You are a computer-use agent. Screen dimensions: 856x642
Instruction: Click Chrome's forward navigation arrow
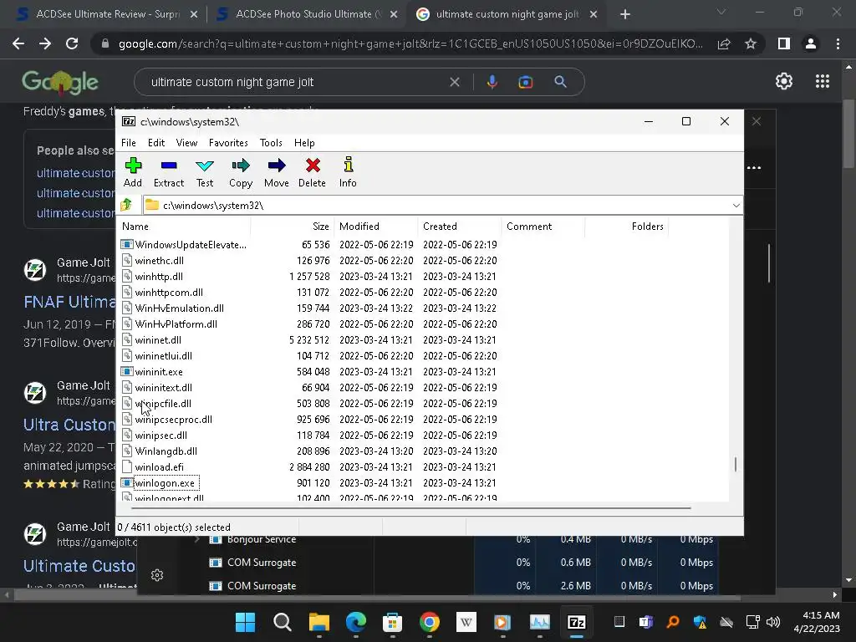coord(45,43)
